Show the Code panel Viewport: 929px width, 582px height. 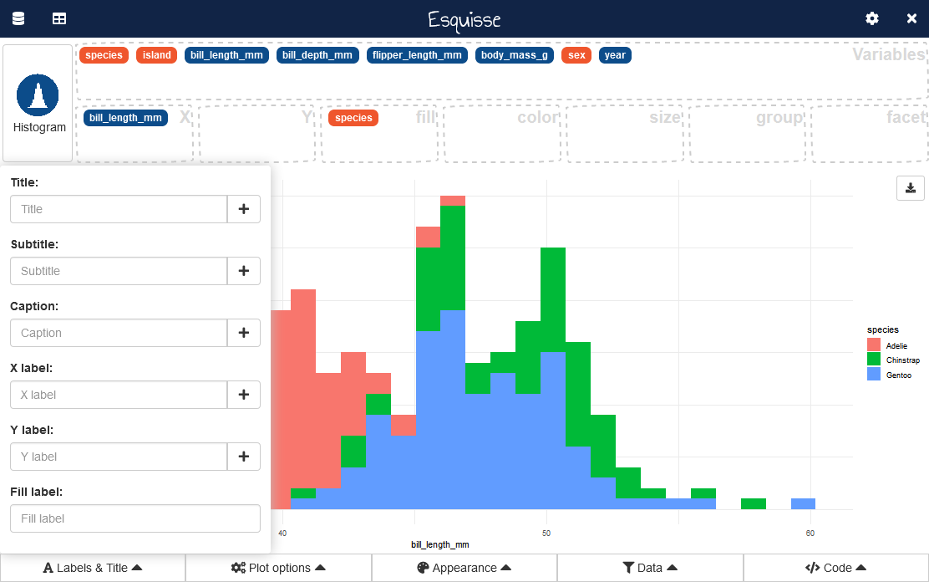tap(835, 568)
